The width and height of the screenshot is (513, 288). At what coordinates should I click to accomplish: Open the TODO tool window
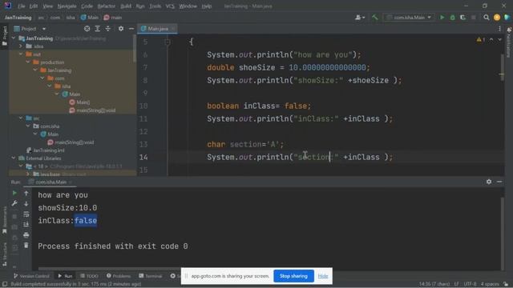pos(89,276)
